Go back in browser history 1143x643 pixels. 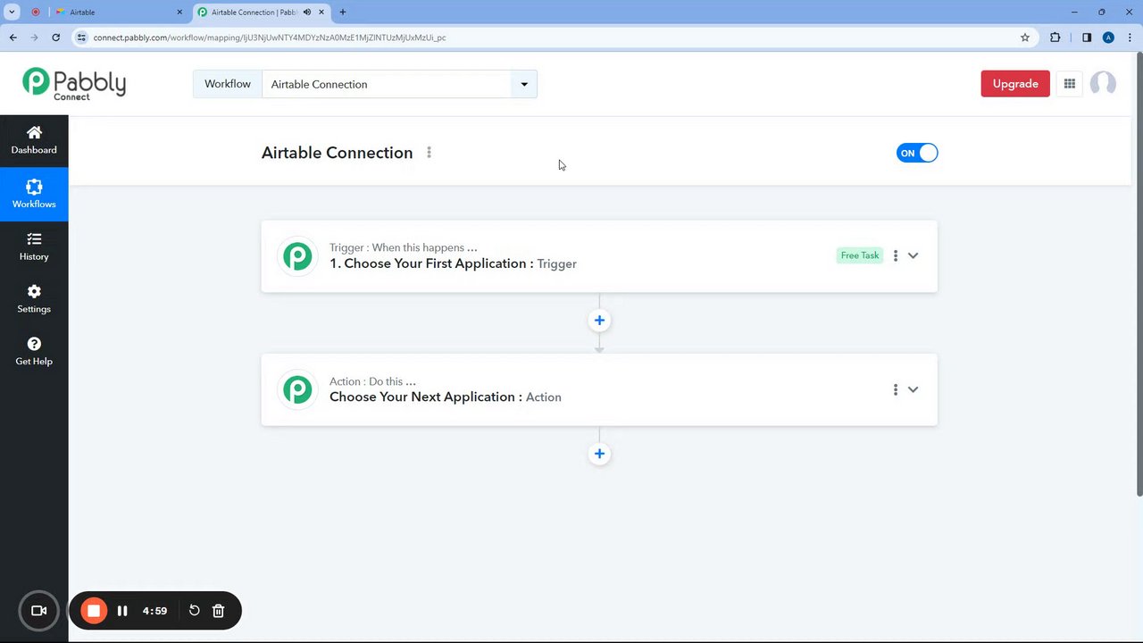coord(13,38)
